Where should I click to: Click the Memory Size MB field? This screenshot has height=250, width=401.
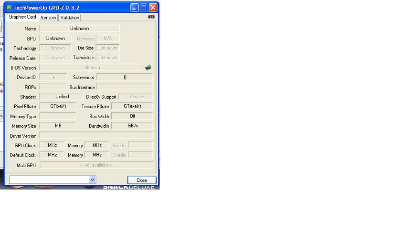[x=58, y=126]
